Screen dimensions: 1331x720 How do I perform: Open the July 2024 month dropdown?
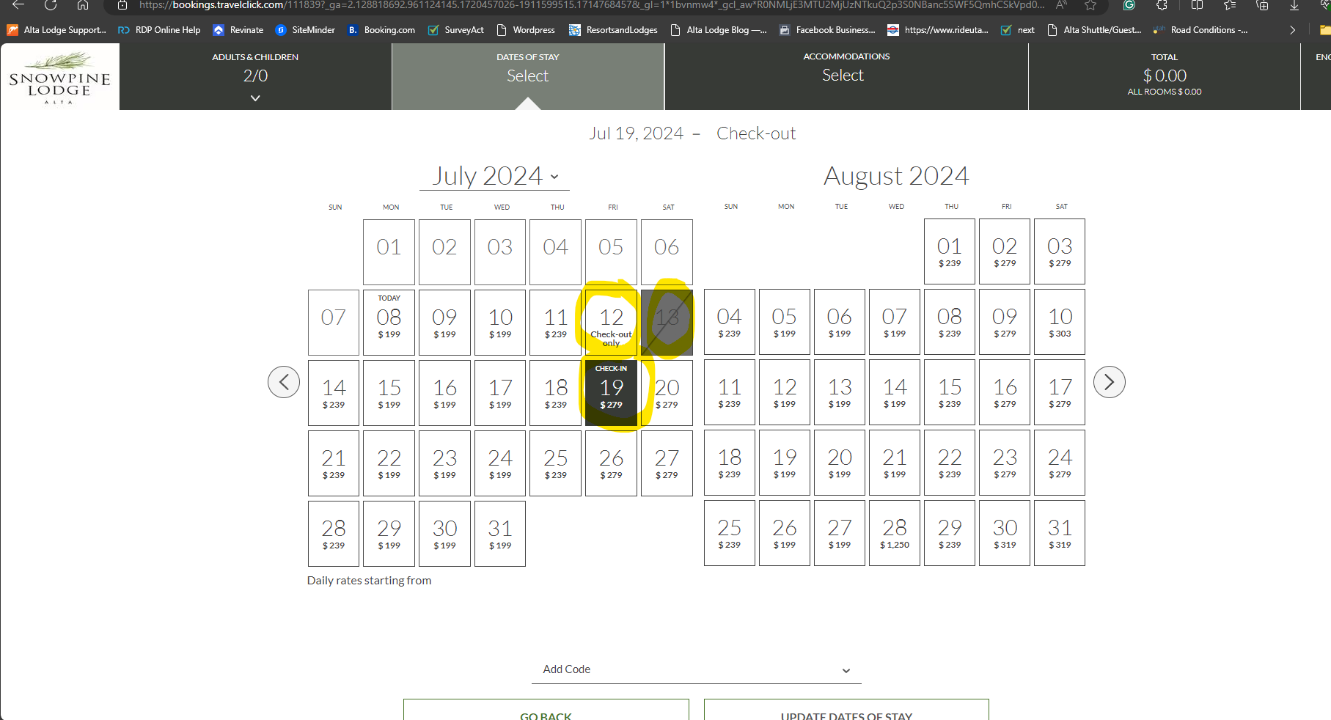[x=494, y=176]
